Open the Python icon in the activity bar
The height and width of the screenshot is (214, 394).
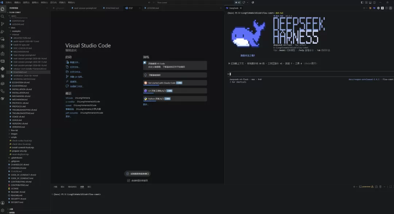(3, 69)
